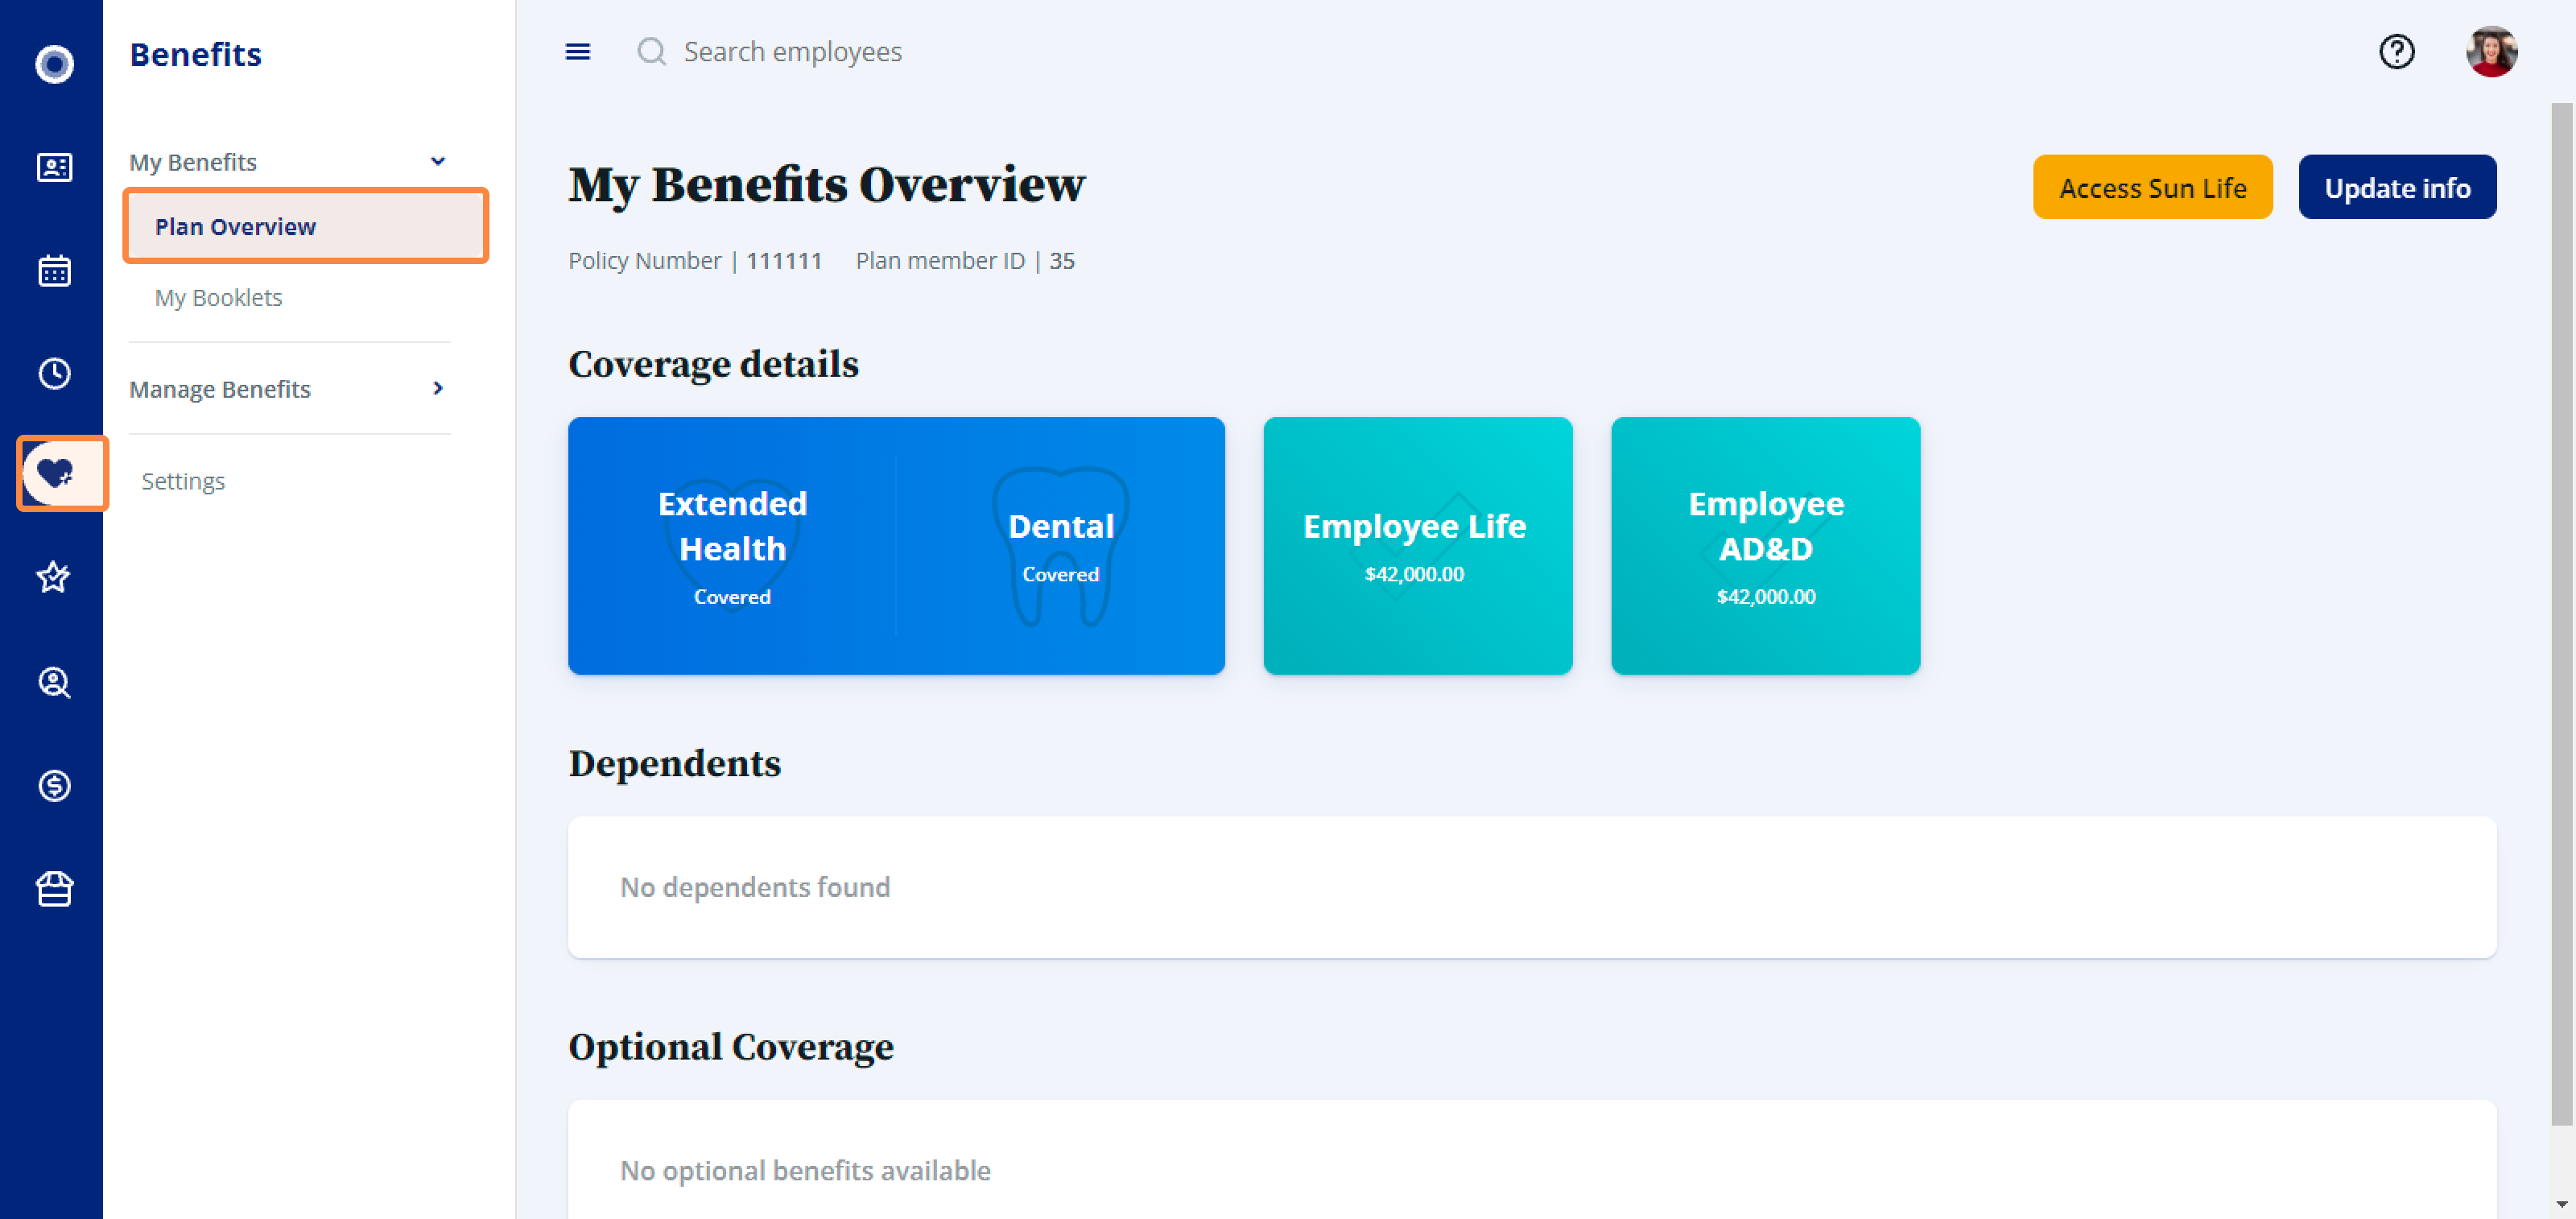
Task: Open the user profile avatar
Action: tap(2491, 51)
